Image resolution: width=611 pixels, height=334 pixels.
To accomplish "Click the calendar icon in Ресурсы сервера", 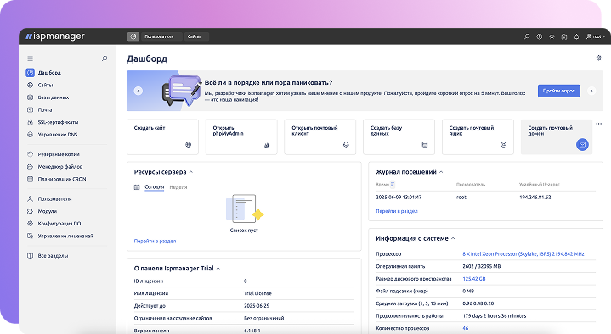I will tap(137, 187).
